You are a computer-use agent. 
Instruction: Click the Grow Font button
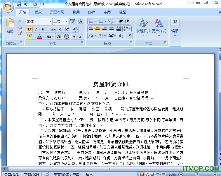[74, 36]
